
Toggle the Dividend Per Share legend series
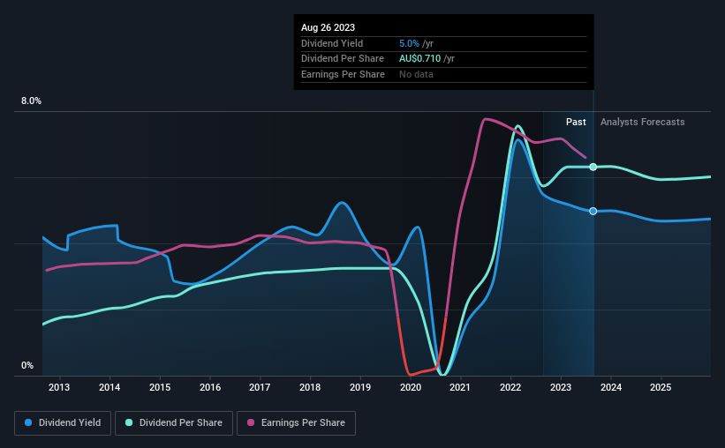[174, 423]
